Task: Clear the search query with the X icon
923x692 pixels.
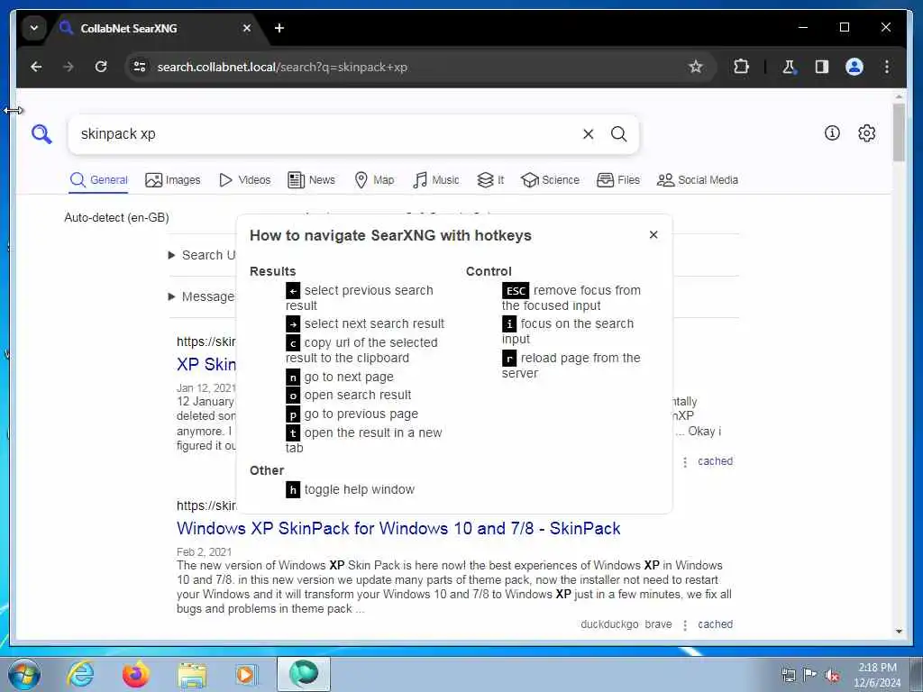Action: pyautogui.click(x=588, y=134)
